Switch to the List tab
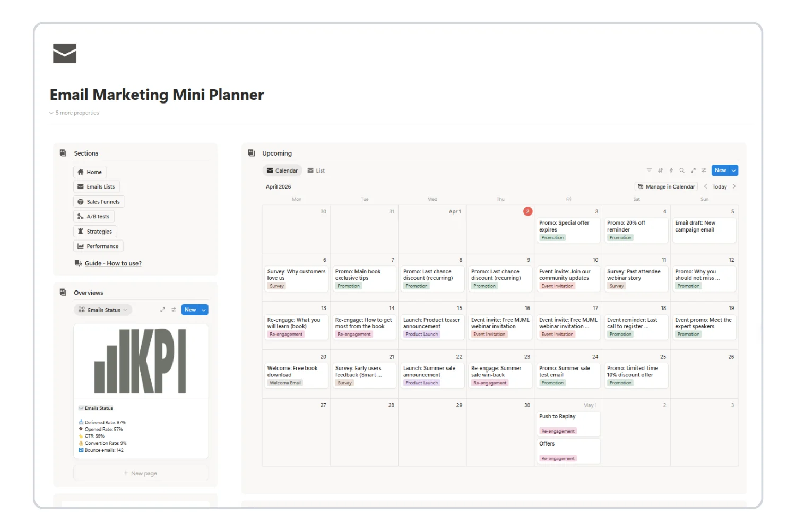This screenshot has height=531, width=796. [316, 170]
